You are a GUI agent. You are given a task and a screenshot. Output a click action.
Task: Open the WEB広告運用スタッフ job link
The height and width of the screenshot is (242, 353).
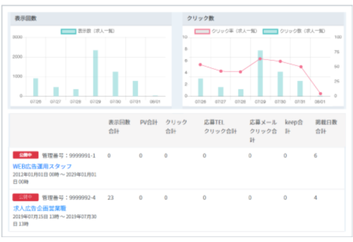tap(42, 166)
